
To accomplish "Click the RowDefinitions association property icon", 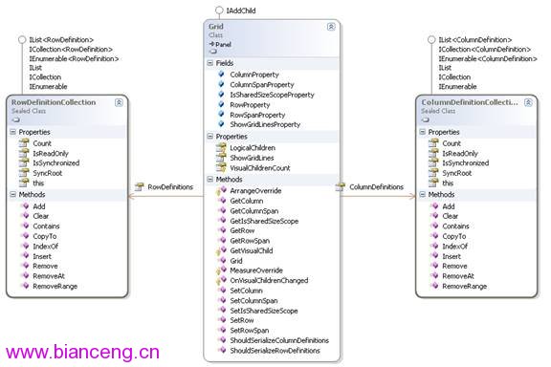I will pos(140,186).
